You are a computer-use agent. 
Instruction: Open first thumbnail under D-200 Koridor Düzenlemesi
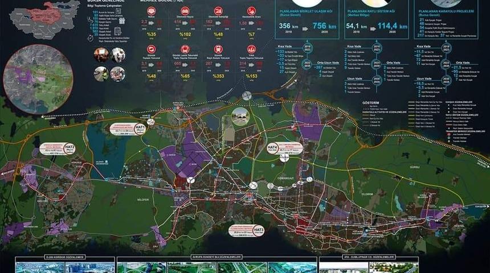coord(40,268)
